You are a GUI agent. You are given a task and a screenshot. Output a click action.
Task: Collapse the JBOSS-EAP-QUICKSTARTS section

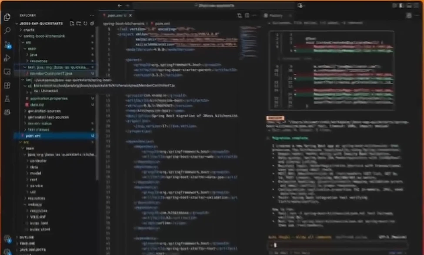coord(41,23)
